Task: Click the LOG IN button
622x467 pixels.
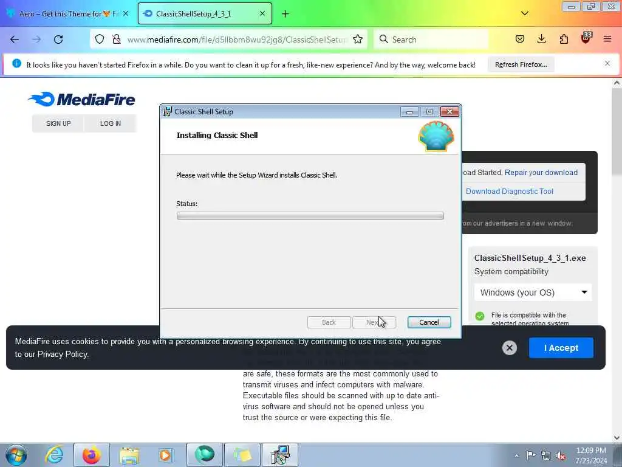Action: (x=111, y=123)
